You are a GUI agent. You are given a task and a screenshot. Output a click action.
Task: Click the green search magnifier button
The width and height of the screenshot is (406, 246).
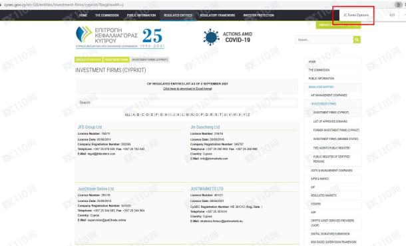(357, 39)
